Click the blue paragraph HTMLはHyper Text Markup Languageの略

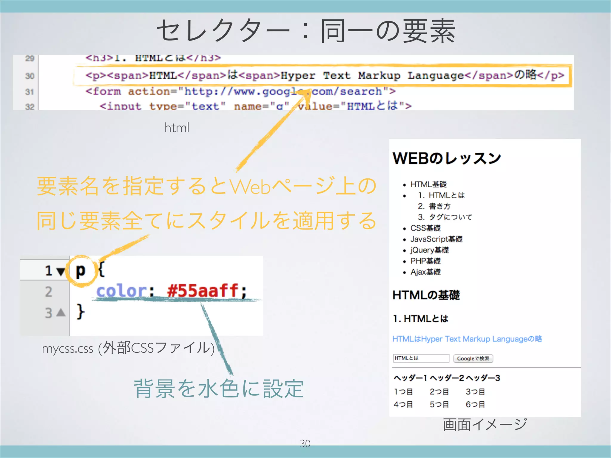[467, 339]
